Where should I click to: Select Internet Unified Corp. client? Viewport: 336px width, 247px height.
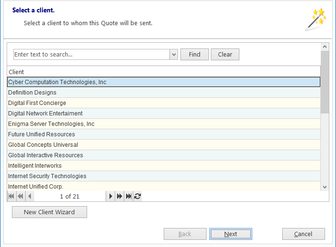pyautogui.click(x=164, y=187)
